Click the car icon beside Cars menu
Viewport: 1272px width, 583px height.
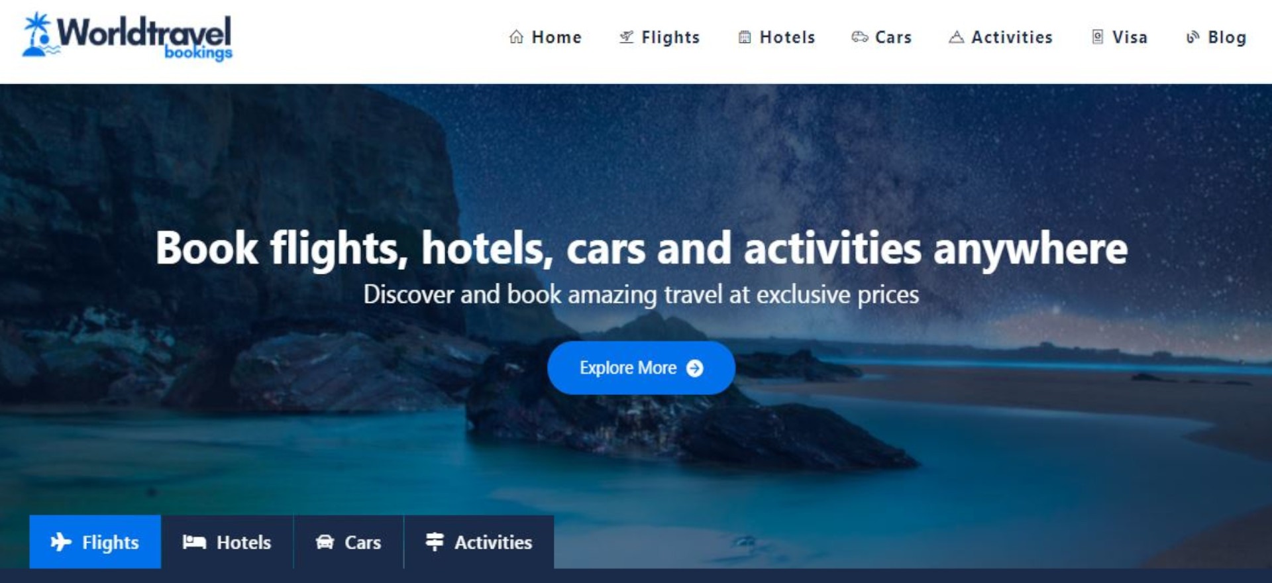point(859,37)
